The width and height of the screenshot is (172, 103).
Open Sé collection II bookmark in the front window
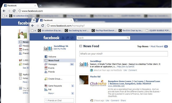[50, 31]
